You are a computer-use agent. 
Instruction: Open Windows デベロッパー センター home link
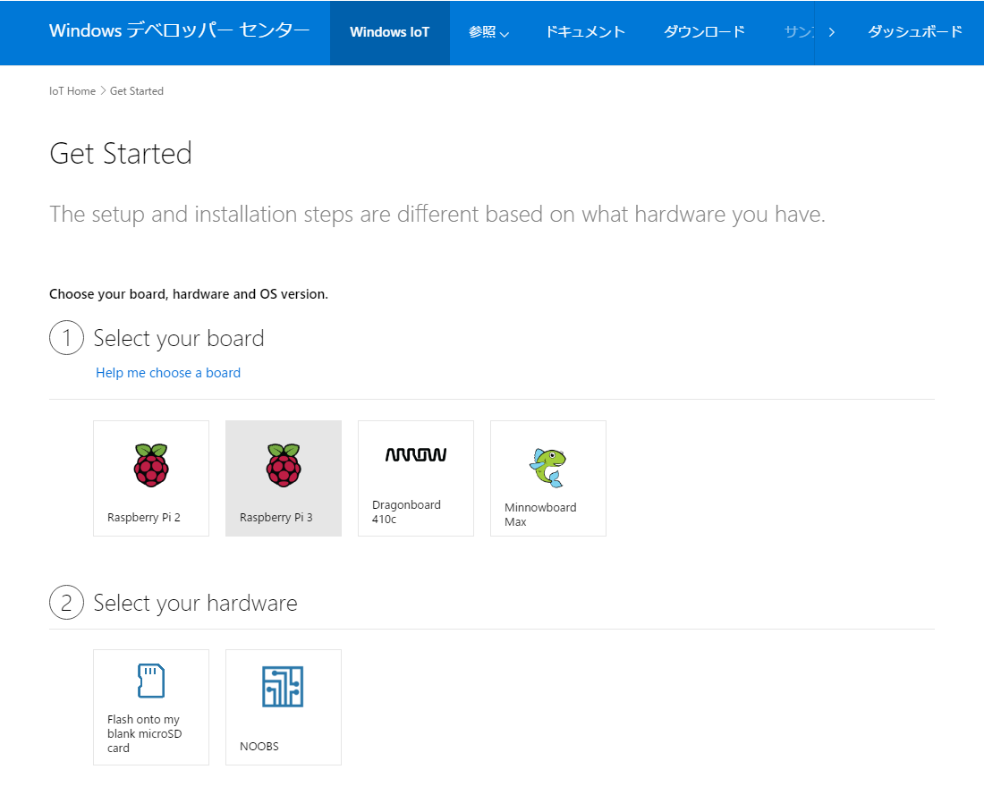click(x=180, y=30)
